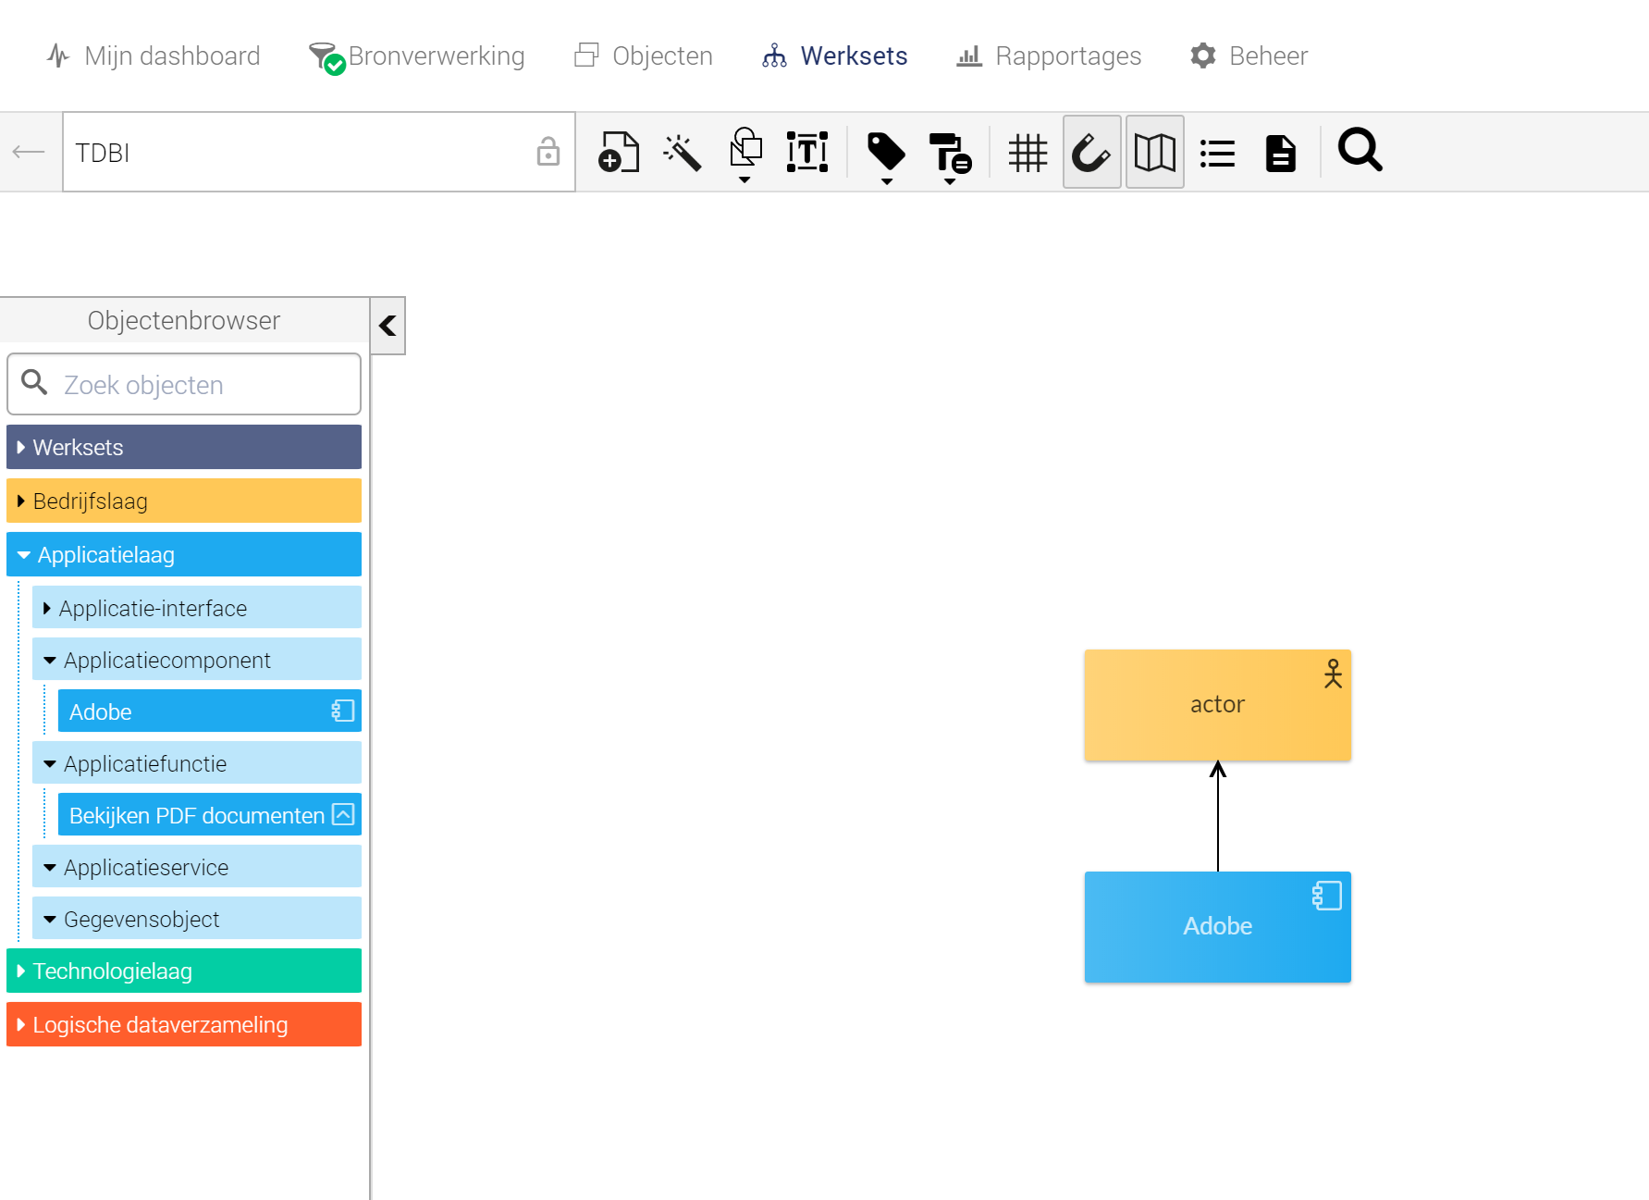Click the Werksets hierarchy icon
This screenshot has width=1649, height=1200.
[774, 56]
